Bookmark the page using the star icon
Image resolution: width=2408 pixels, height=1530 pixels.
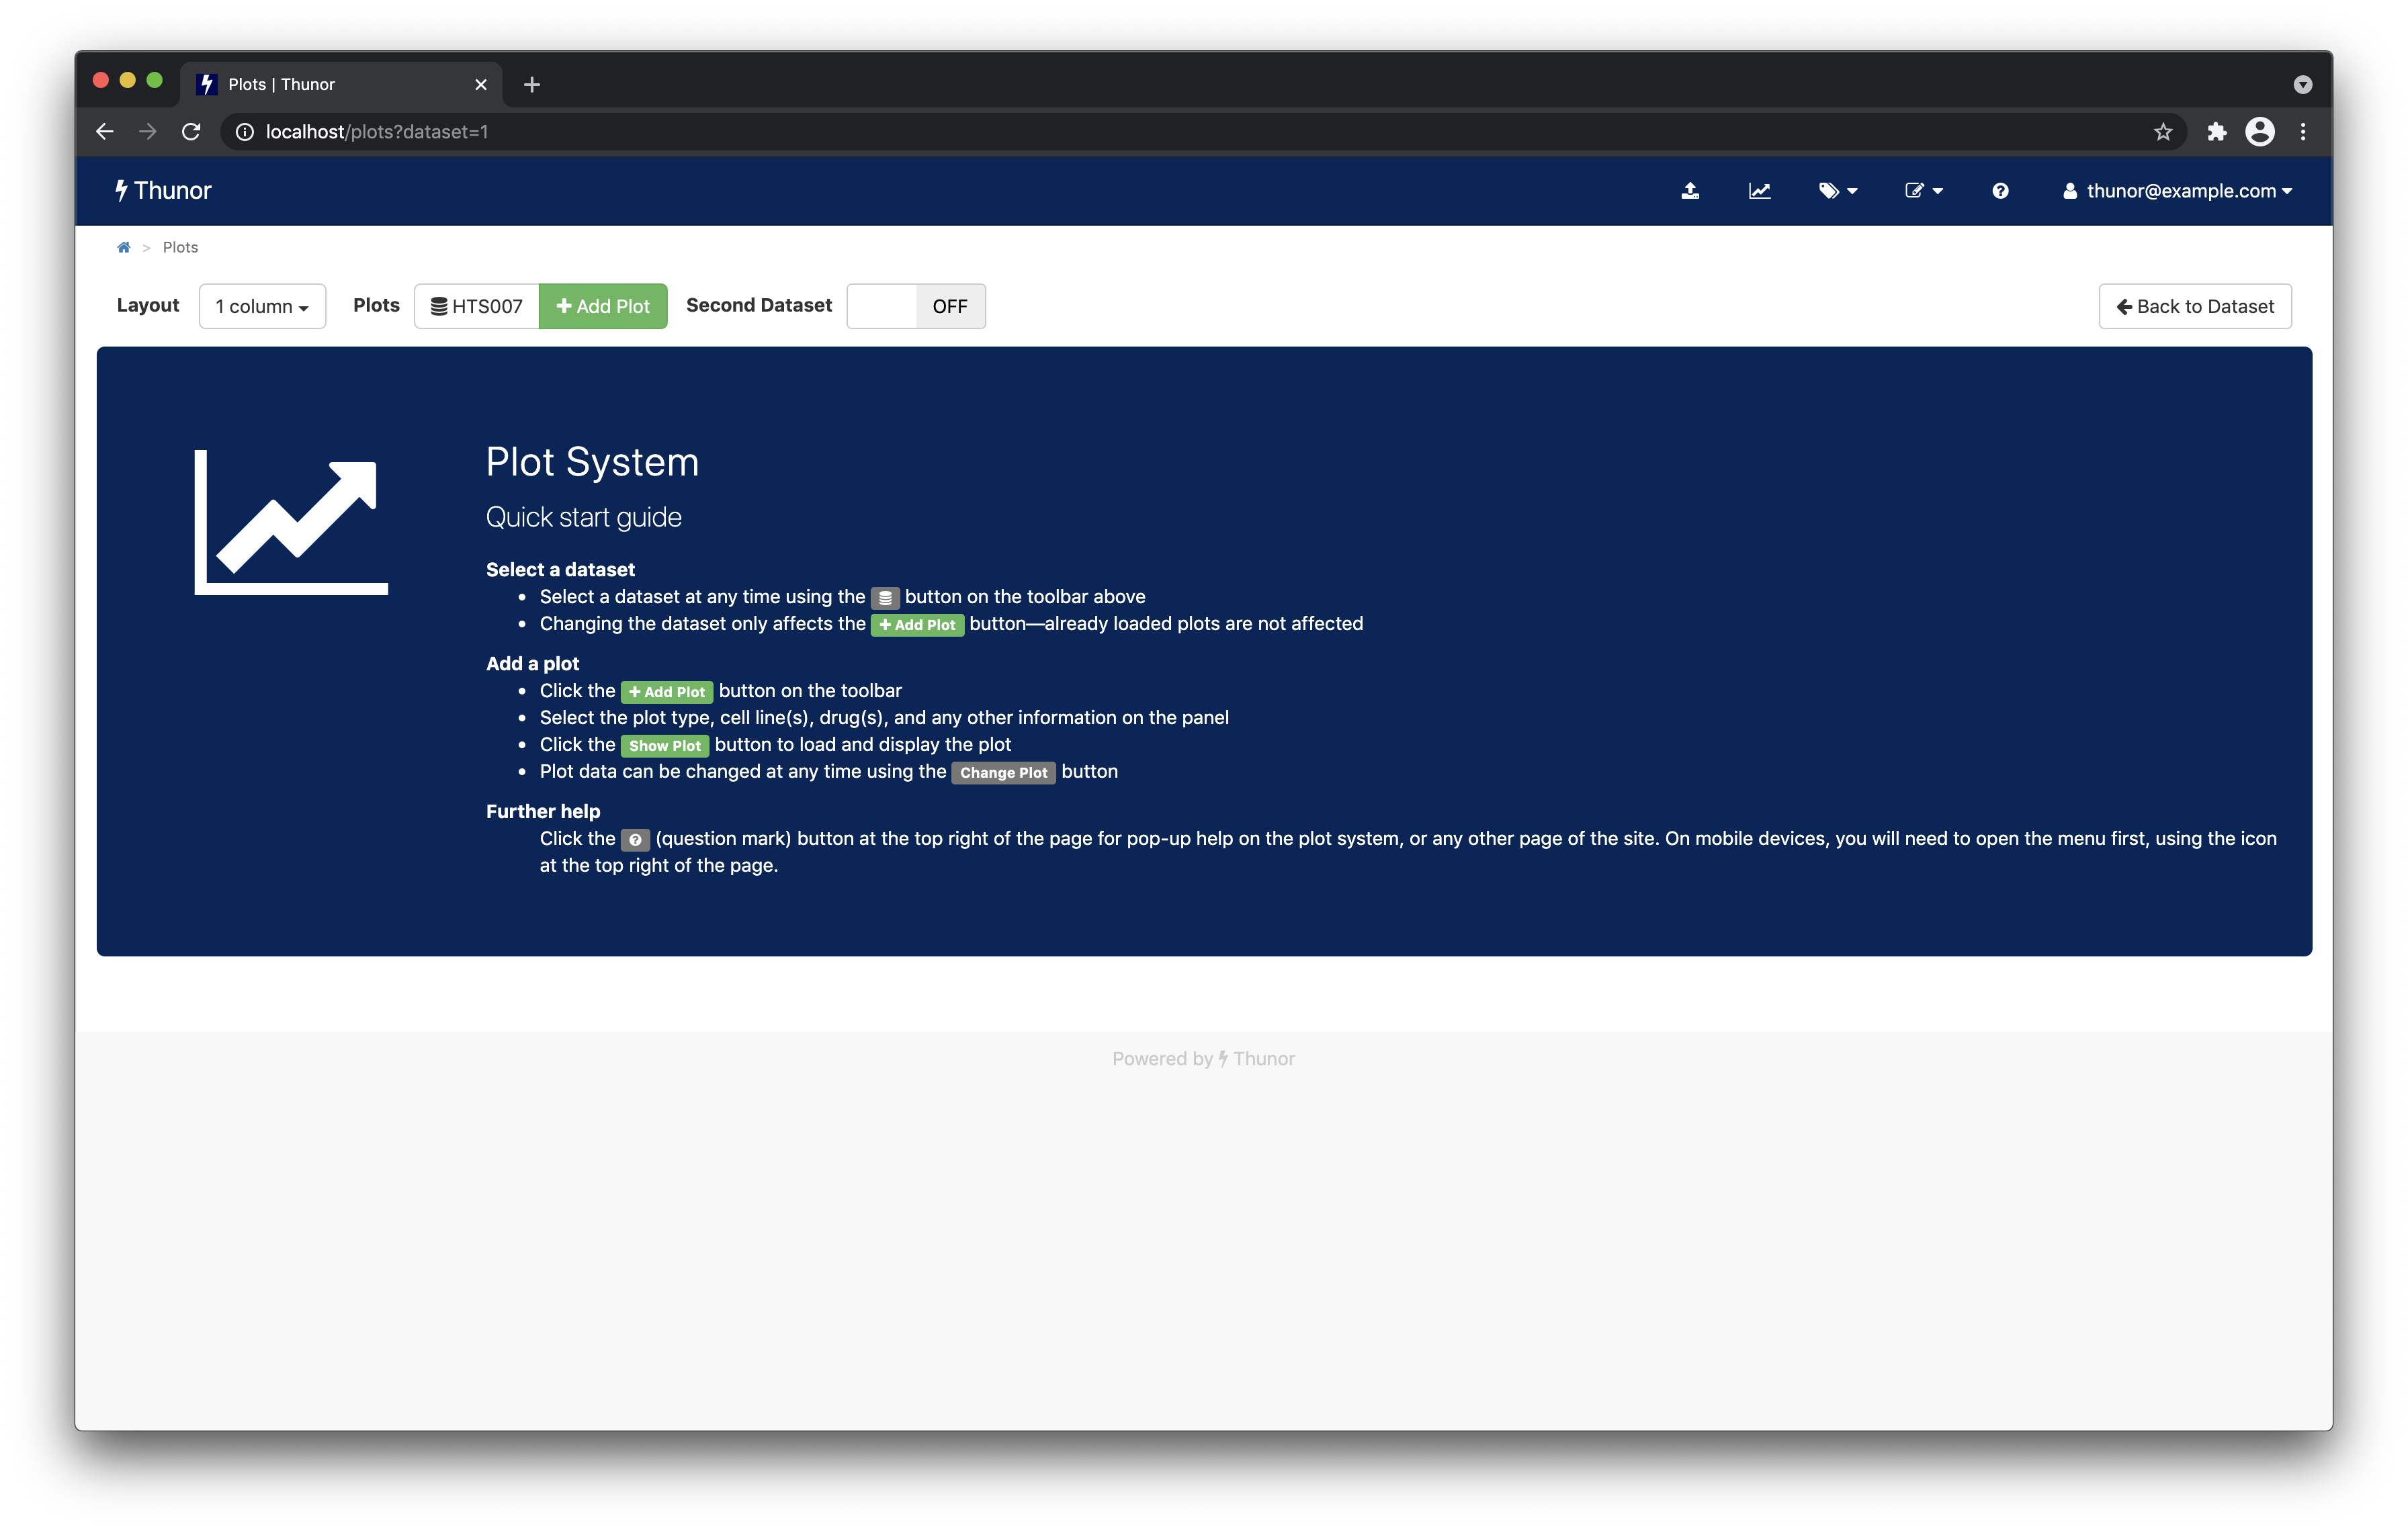point(2163,131)
